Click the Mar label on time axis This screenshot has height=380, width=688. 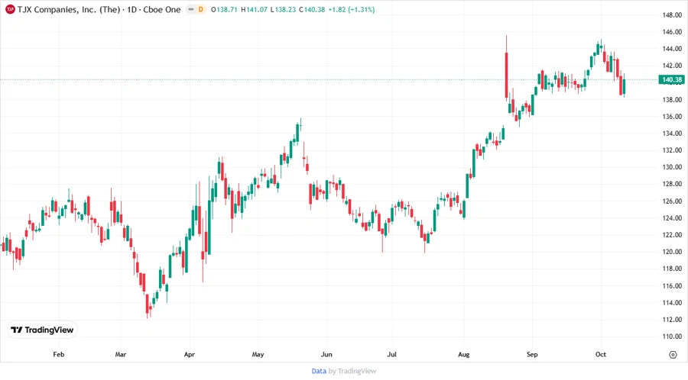point(121,354)
